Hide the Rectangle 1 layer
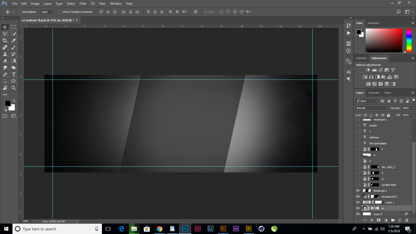The width and height of the screenshot is (416, 234). click(x=358, y=190)
